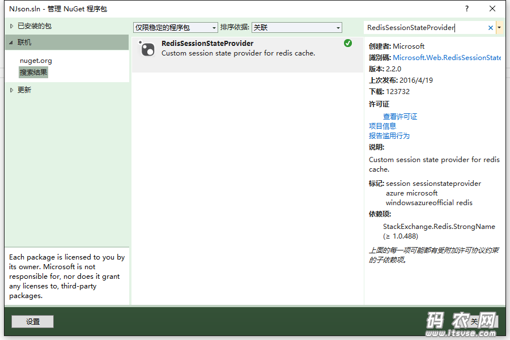The image size is (510, 340).
Task: Click the creator name Microsoft
Action: click(409, 46)
